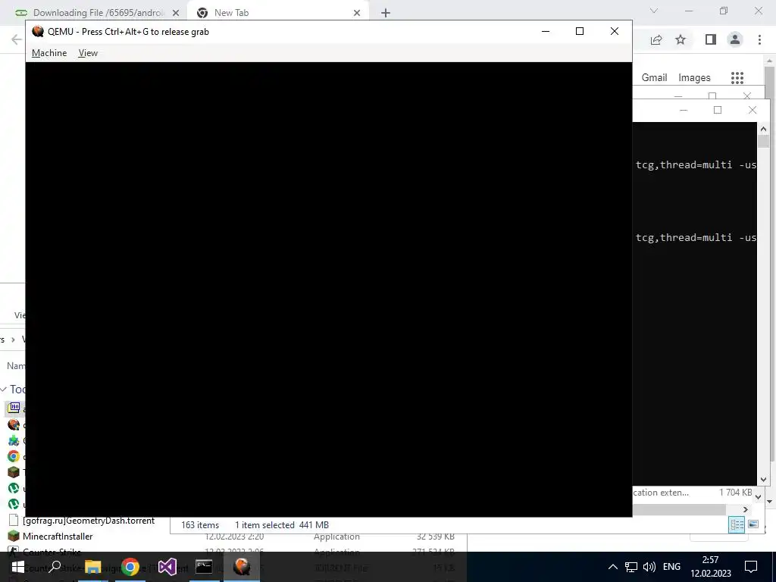Close the QEMU window
Viewport: 776px width, 582px height.
pyautogui.click(x=614, y=31)
